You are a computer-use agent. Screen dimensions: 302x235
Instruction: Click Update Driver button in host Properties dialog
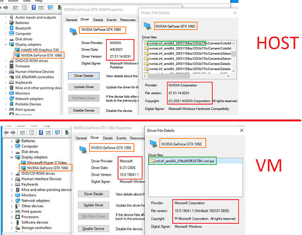point(84,87)
